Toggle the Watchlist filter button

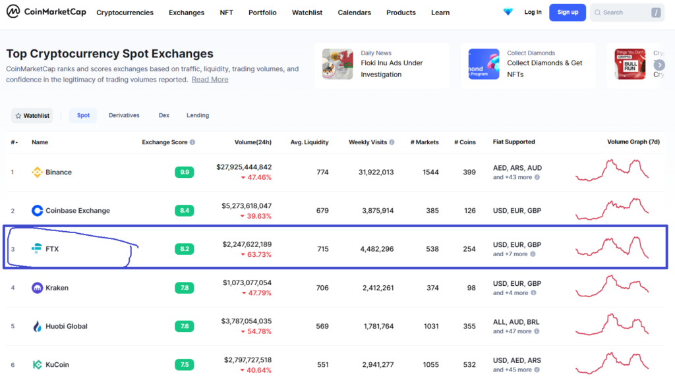[x=32, y=116]
